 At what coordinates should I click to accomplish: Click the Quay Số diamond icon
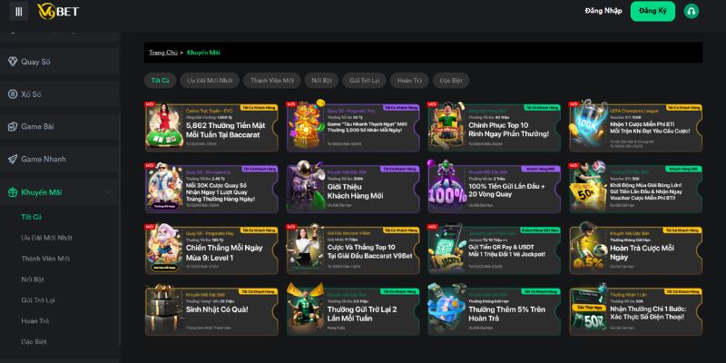[x=13, y=62]
